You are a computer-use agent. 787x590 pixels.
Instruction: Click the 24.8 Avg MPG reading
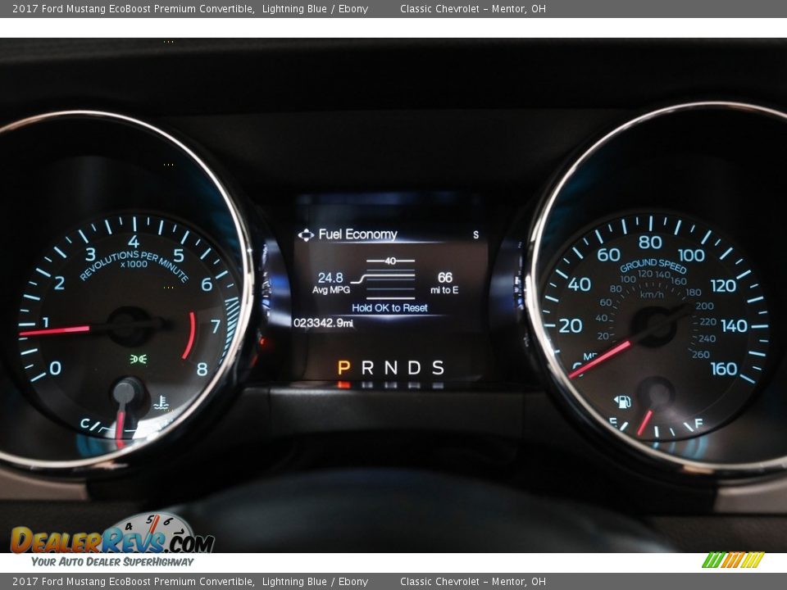click(330, 283)
